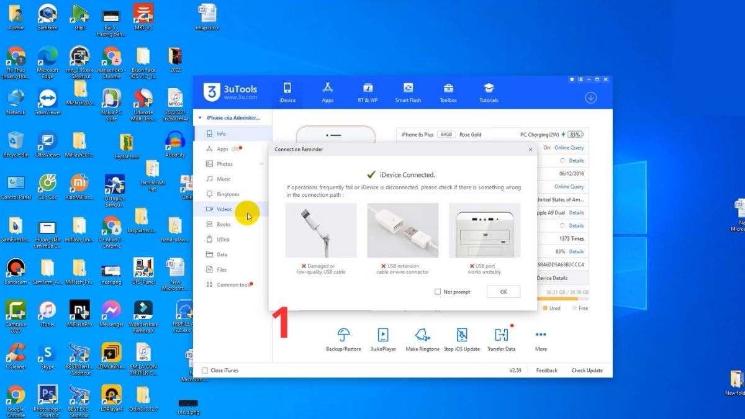
Task: Click the Feedback link
Action: coord(547,371)
